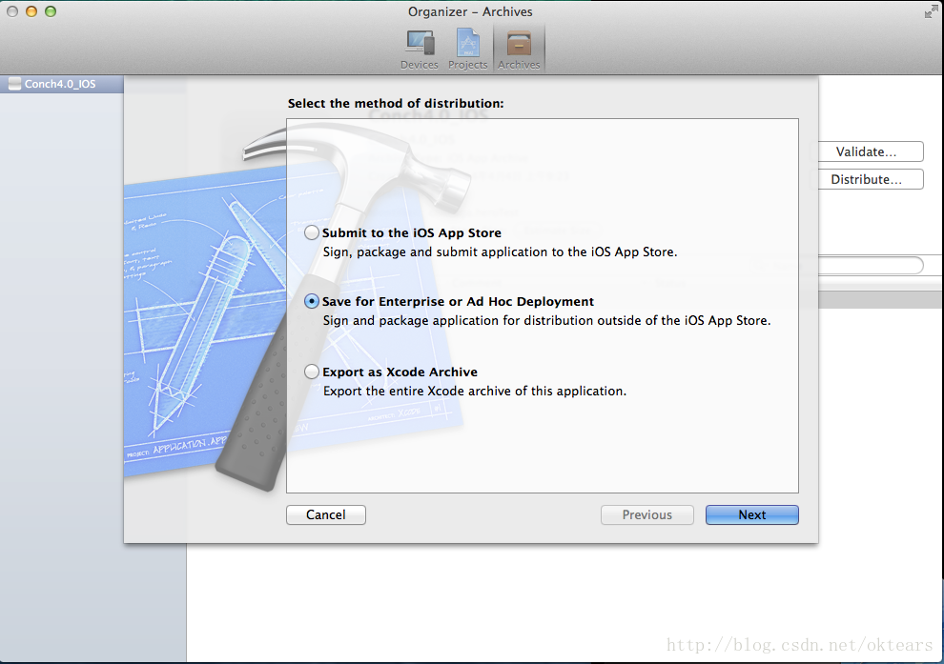Toggle full screen mode arrows icon
Viewport: 944px width, 664px height.
[x=932, y=12]
